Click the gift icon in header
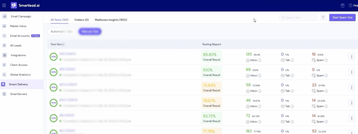The height and width of the screenshot is (134, 358). coord(343,6)
